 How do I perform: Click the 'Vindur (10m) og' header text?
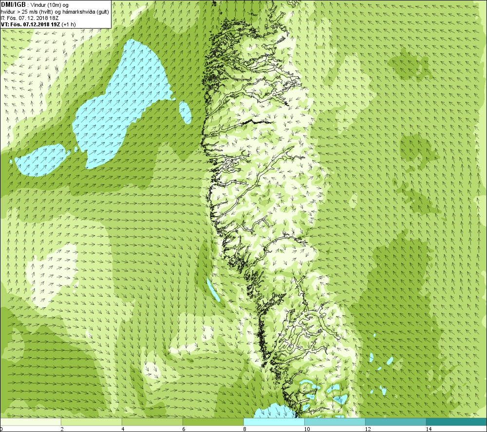pos(50,5)
